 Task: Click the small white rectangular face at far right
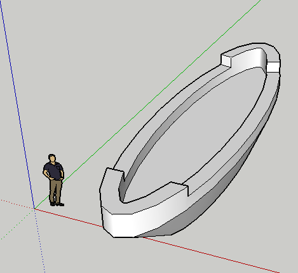[273, 67]
